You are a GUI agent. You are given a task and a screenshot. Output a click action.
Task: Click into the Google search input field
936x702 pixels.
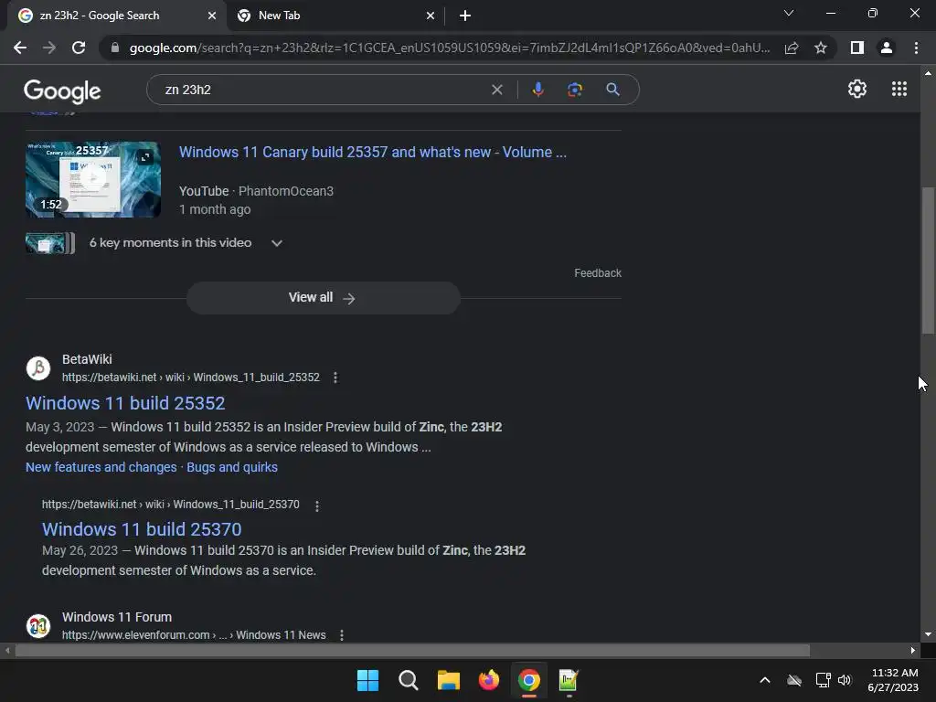(x=323, y=90)
